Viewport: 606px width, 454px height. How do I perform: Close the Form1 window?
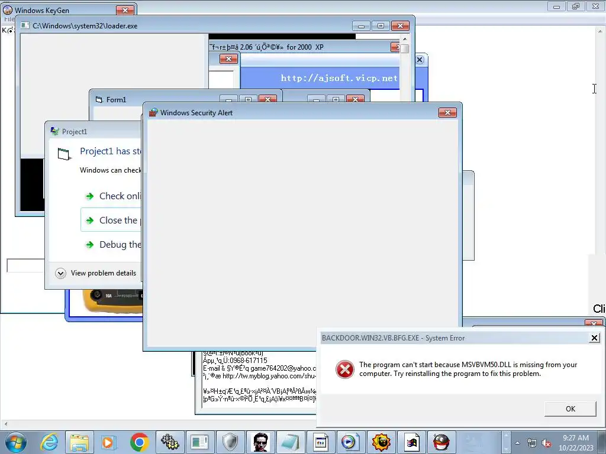coord(267,99)
